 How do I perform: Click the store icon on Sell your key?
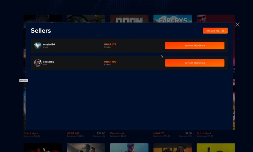pos(223,31)
